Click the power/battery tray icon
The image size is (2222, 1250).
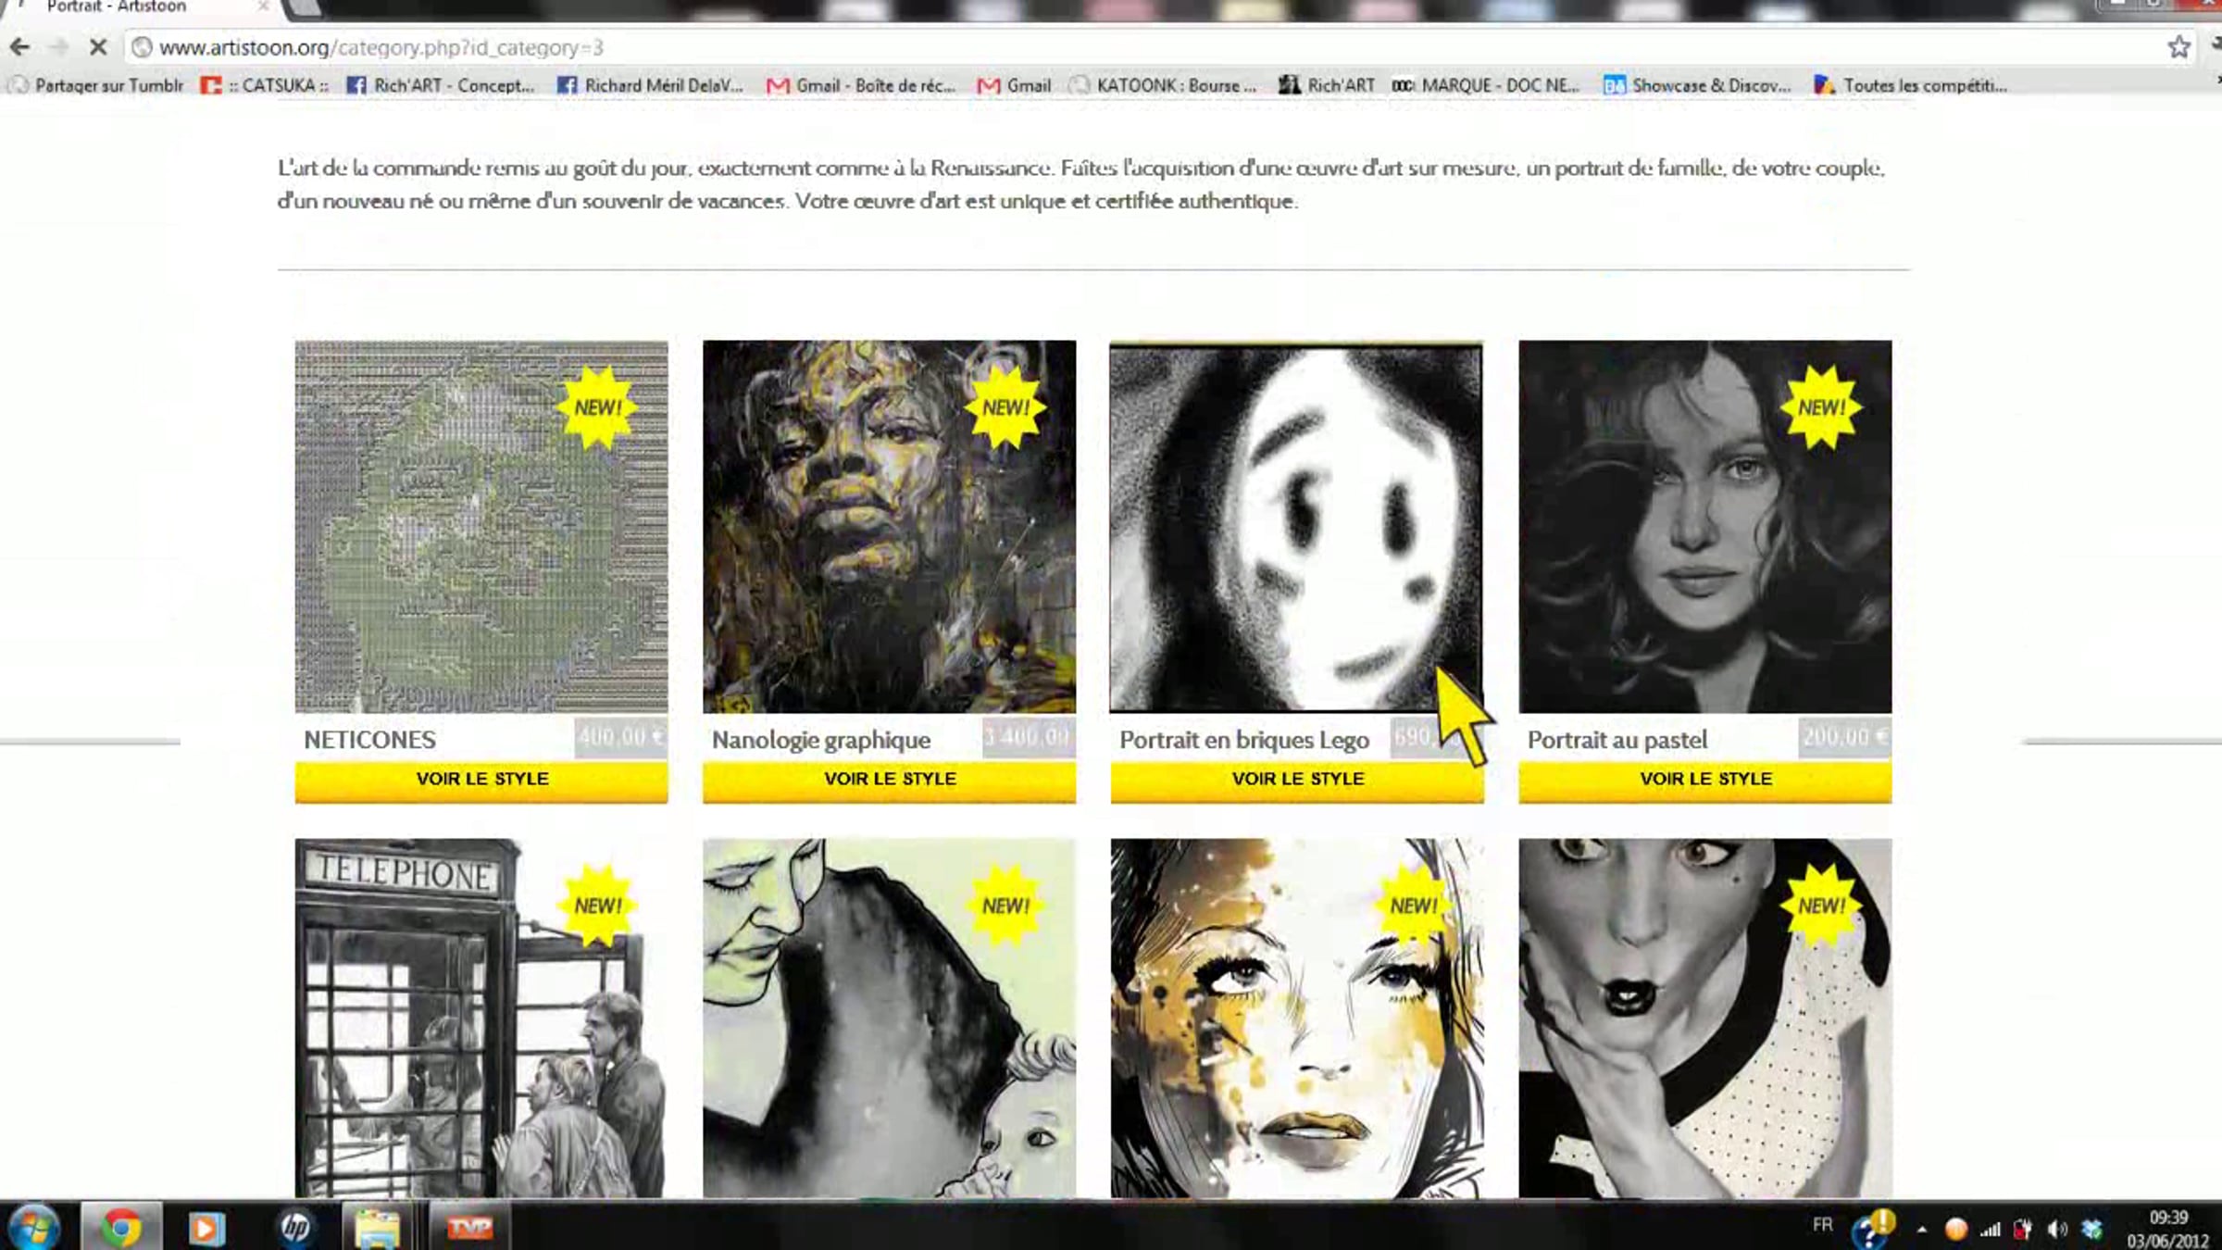point(2023,1229)
